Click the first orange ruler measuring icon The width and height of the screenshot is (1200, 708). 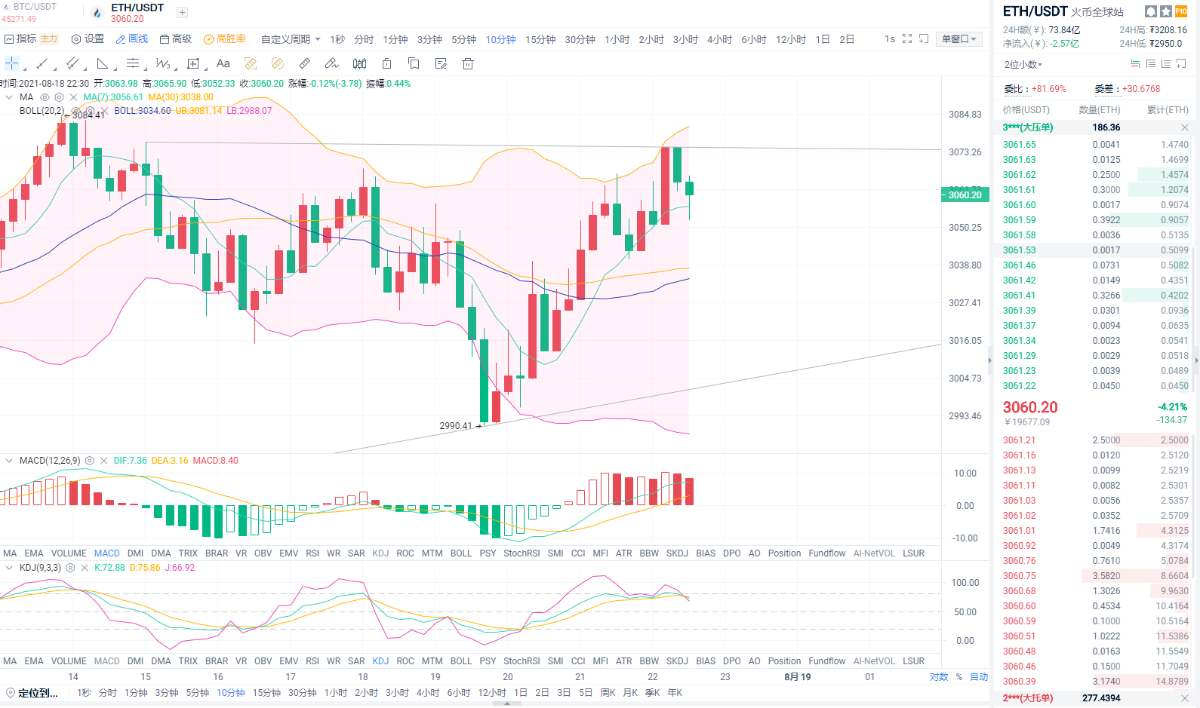tap(251, 63)
